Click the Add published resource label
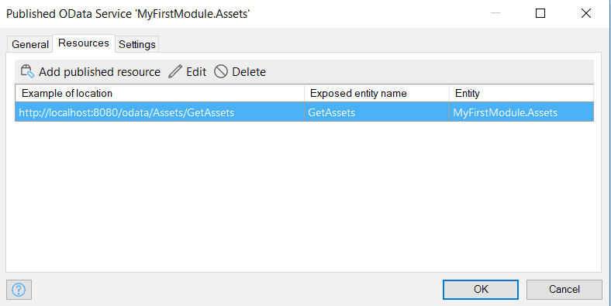Viewport: 611px width, 306px height. (99, 72)
